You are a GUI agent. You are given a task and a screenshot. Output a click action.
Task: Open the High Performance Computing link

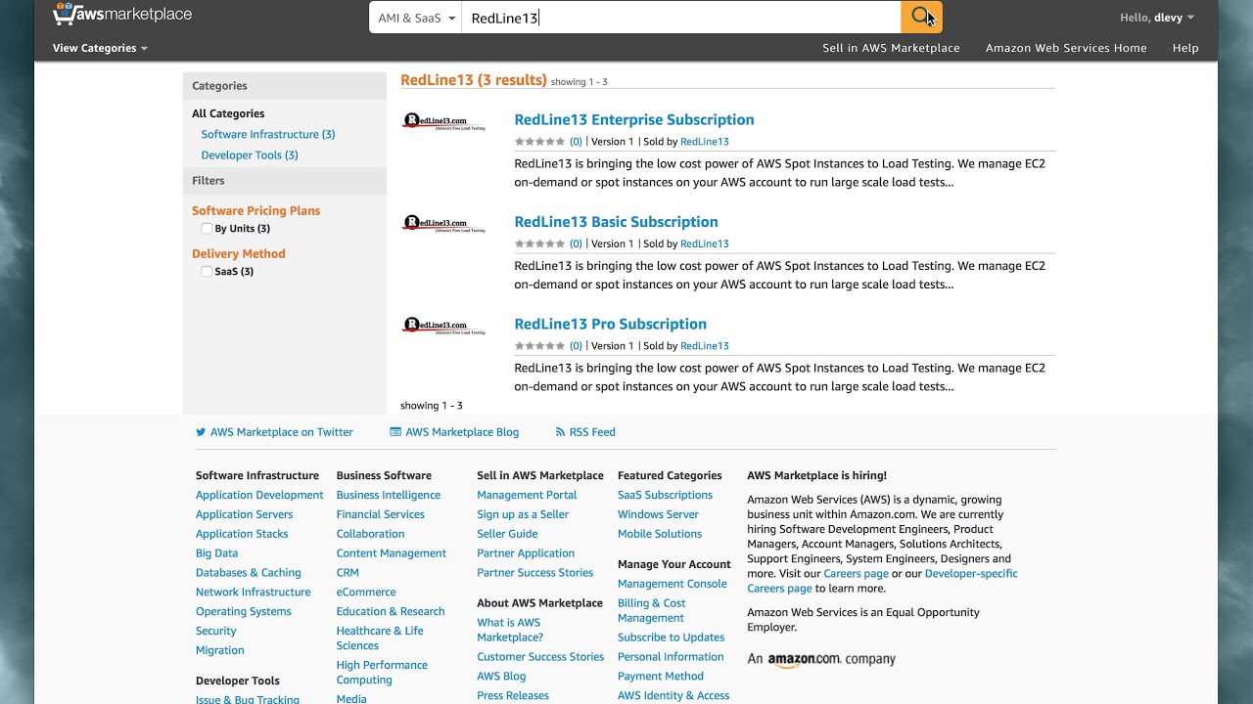click(382, 673)
